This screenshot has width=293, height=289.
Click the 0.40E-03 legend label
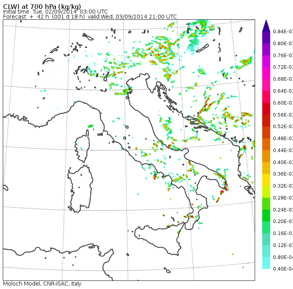(x=283, y=162)
